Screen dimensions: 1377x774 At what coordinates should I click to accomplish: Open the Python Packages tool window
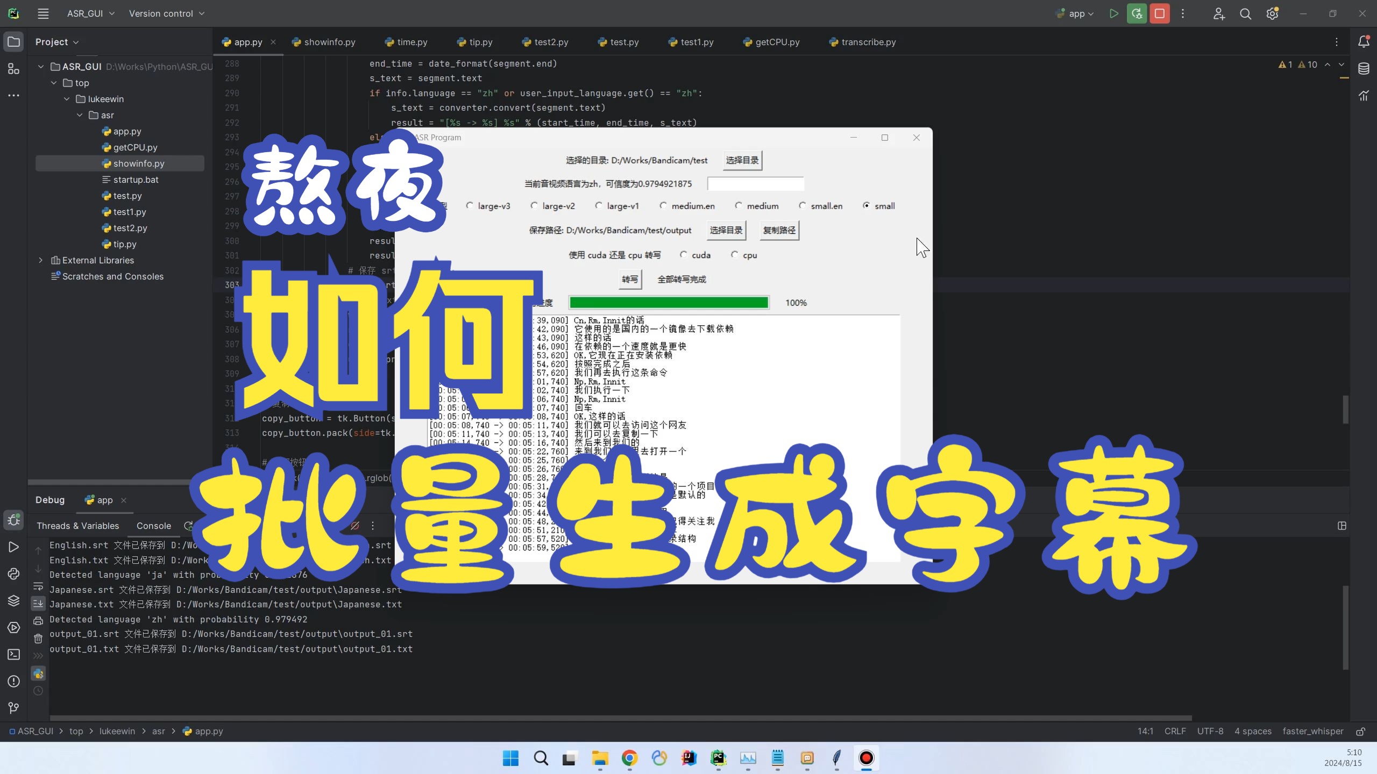pyautogui.click(x=13, y=600)
